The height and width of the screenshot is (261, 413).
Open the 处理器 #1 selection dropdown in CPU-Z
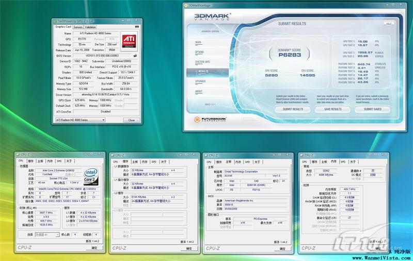pyautogui.click(x=47, y=234)
